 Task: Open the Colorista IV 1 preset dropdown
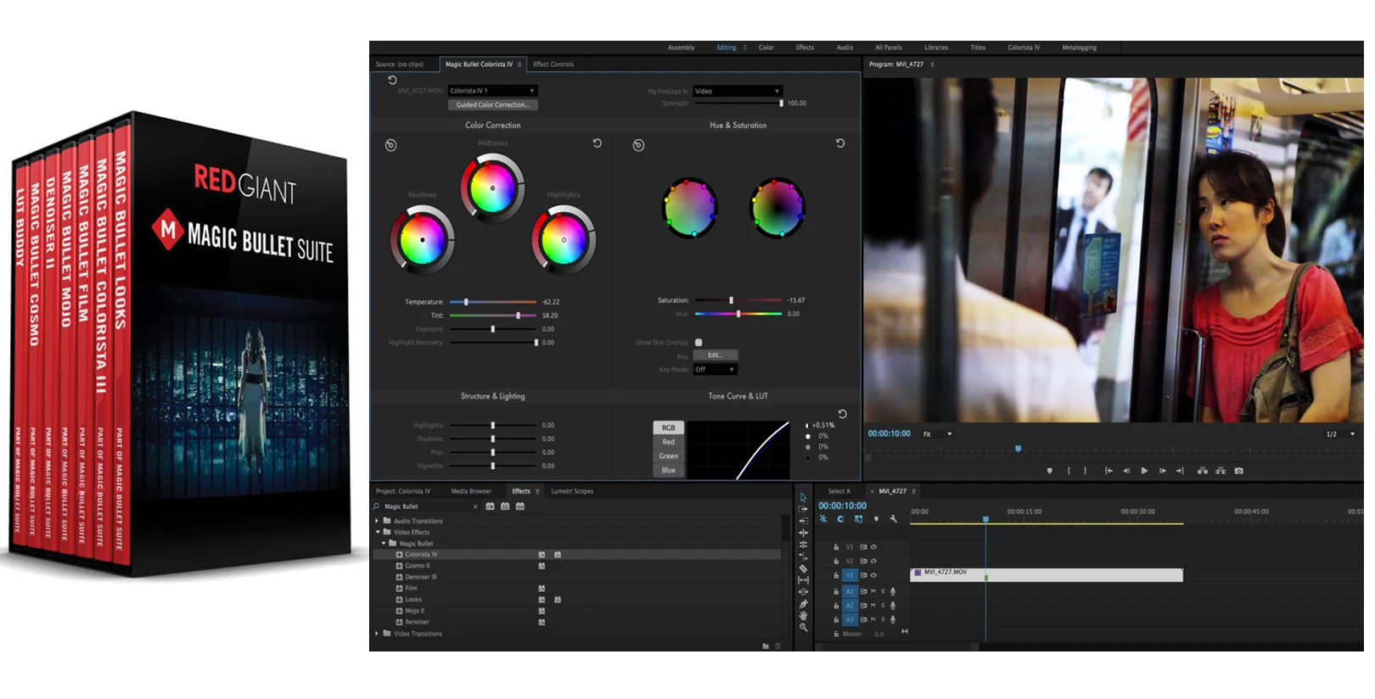[493, 91]
